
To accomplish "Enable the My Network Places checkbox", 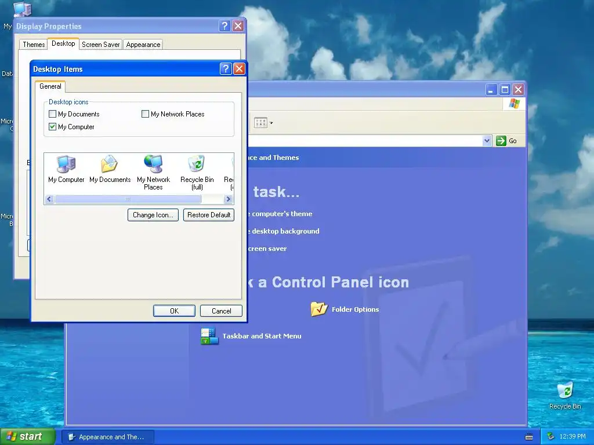I will click(x=145, y=114).
